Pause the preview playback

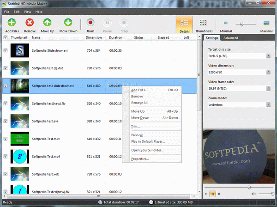[213, 194]
